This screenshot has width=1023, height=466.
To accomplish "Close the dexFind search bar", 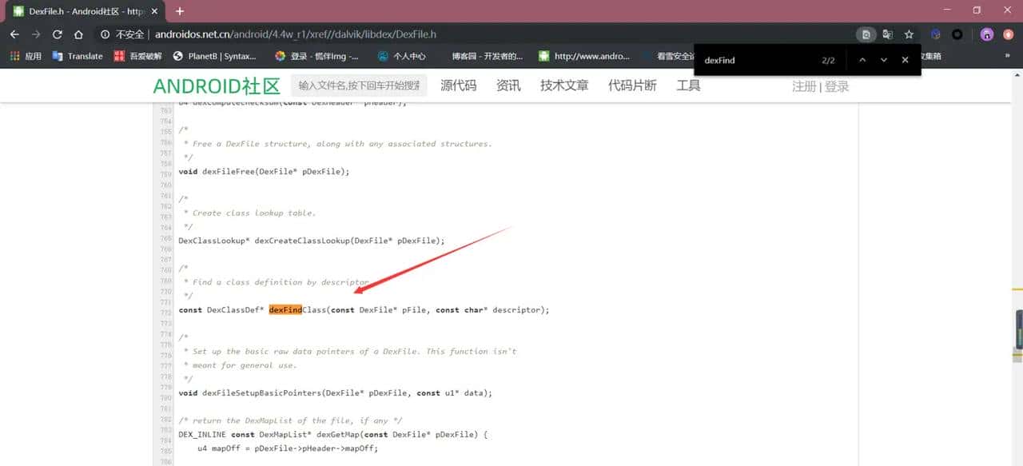I will pyautogui.click(x=905, y=59).
